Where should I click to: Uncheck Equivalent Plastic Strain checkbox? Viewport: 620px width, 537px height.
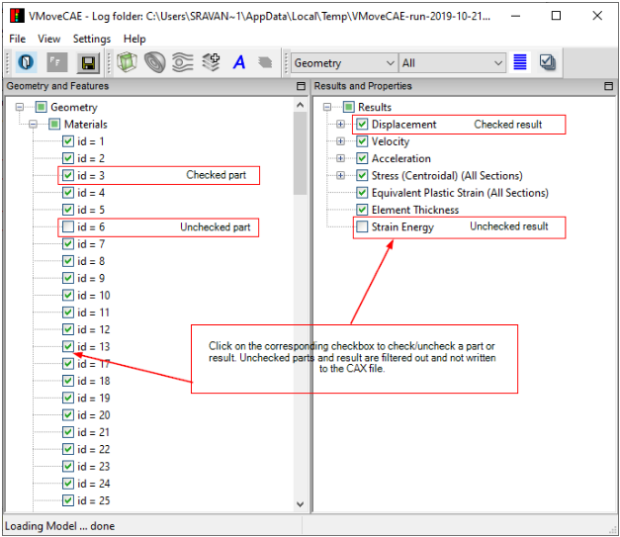tap(362, 193)
